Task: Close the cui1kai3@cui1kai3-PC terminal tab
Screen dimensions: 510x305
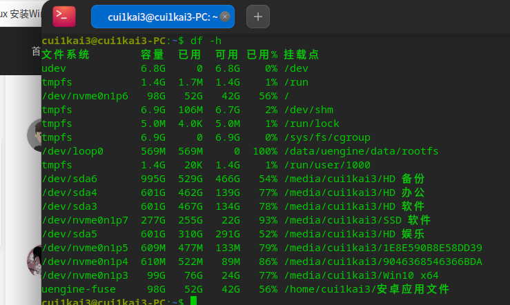Action: click(225, 17)
